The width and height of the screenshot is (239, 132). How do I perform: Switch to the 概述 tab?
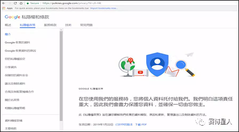[x=8, y=25]
